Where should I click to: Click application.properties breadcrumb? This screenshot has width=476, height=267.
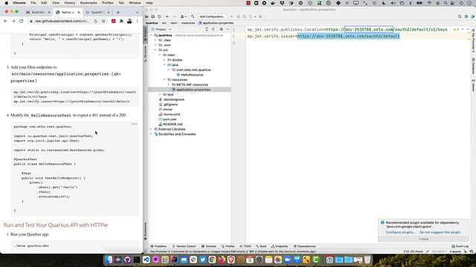[216, 23]
